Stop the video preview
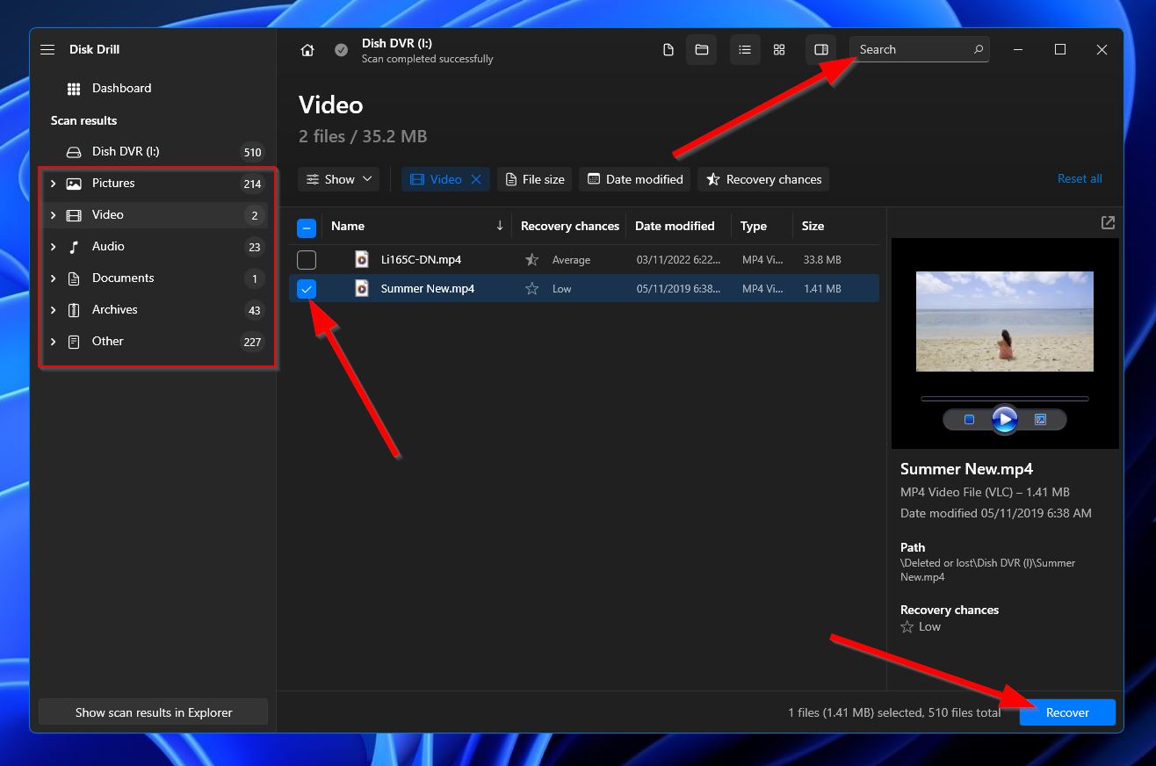1156x766 pixels. click(x=969, y=420)
